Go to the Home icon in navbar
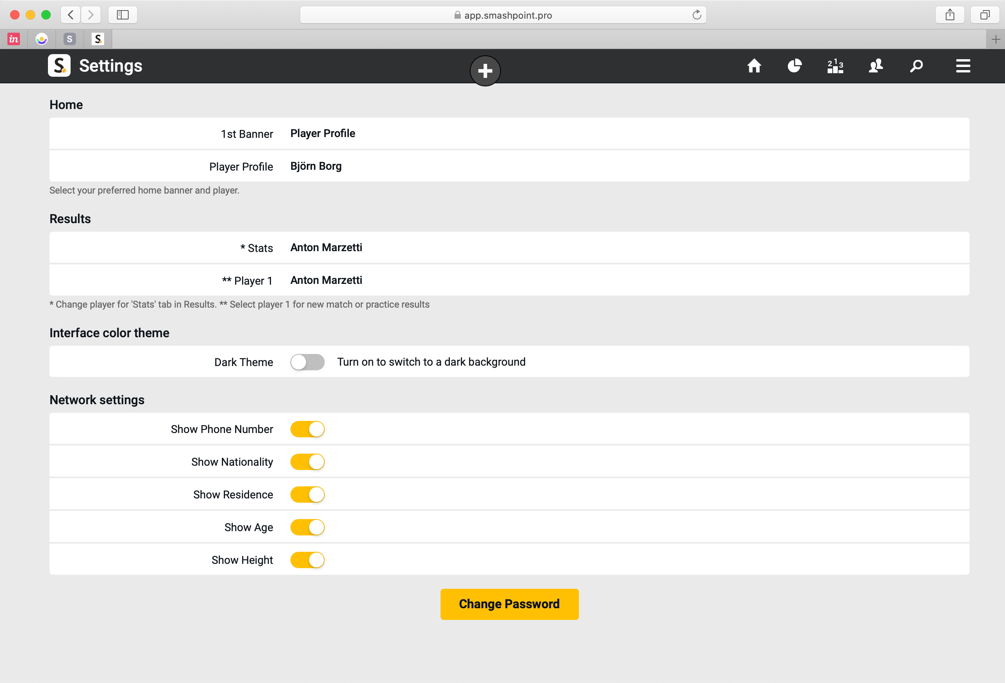This screenshot has width=1005, height=683. click(754, 66)
